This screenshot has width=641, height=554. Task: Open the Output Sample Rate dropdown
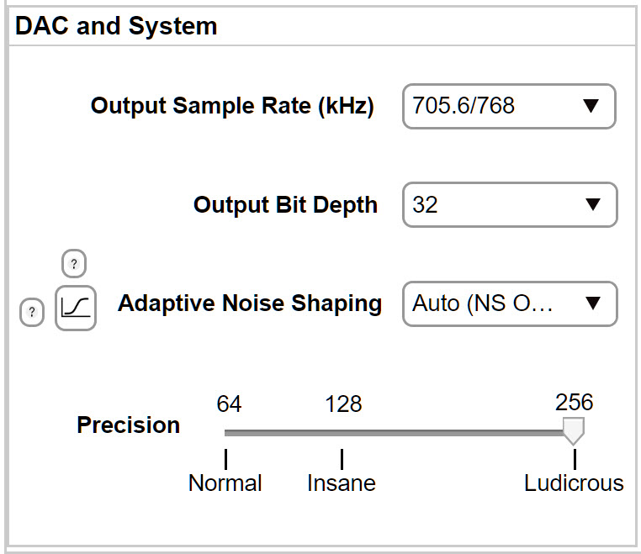[509, 106]
